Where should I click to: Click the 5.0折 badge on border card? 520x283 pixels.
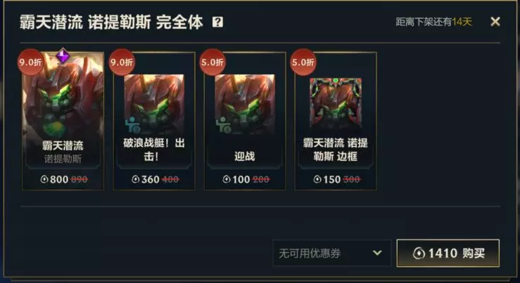303,62
